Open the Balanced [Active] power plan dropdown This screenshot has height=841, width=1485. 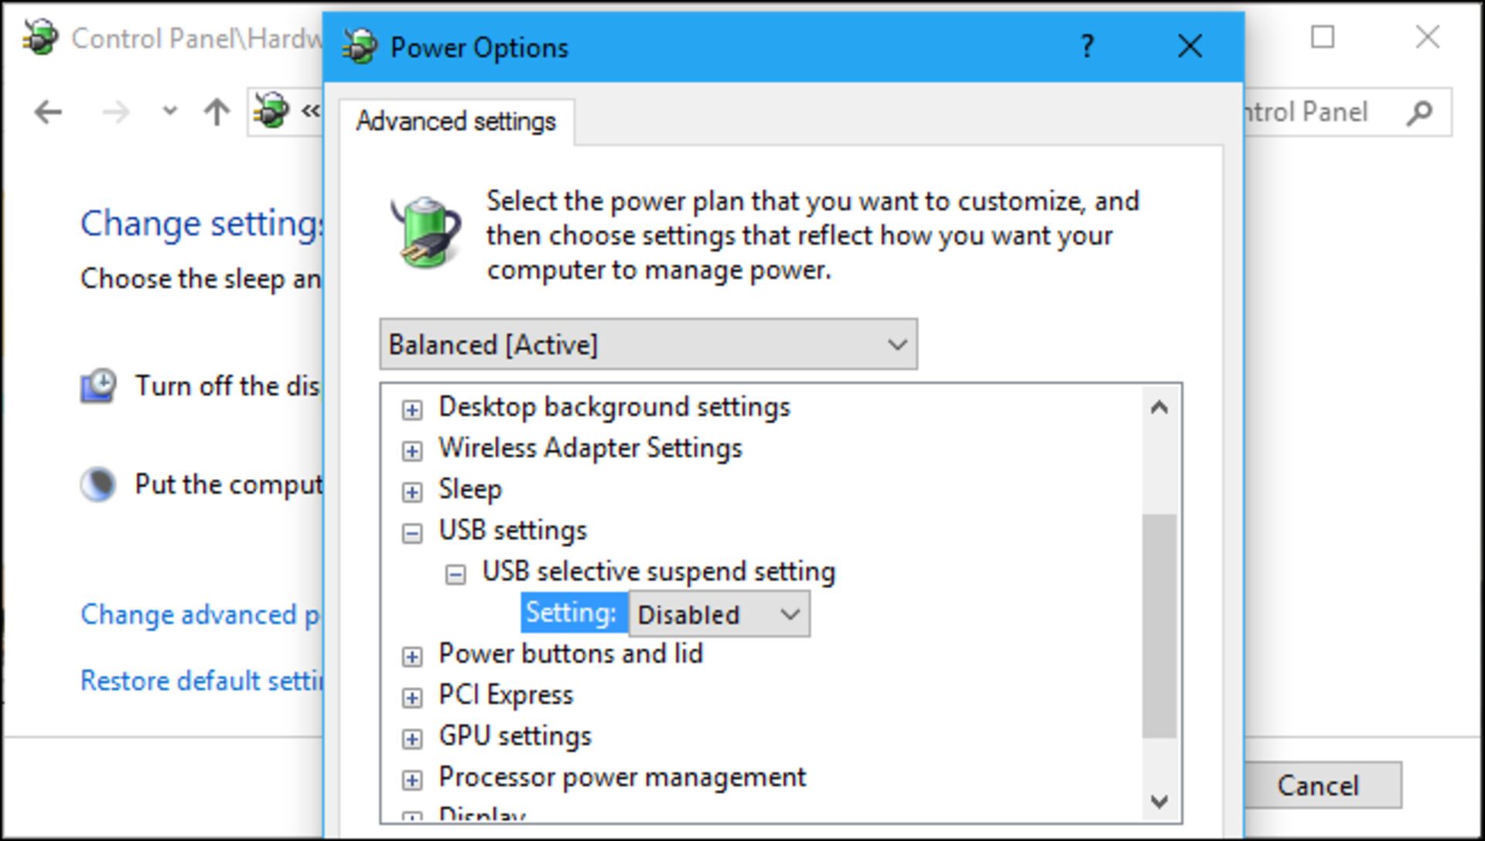(648, 344)
